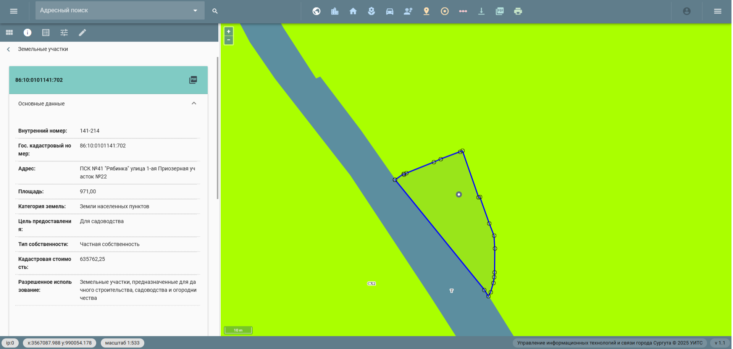Open the car transport layer icon

(x=390, y=11)
